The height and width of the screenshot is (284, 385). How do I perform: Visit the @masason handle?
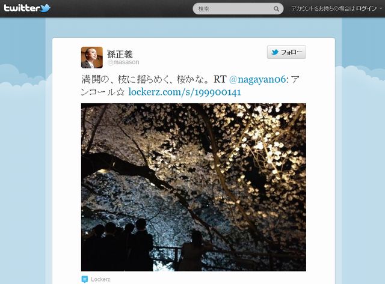pyautogui.click(x=123, y=62)
